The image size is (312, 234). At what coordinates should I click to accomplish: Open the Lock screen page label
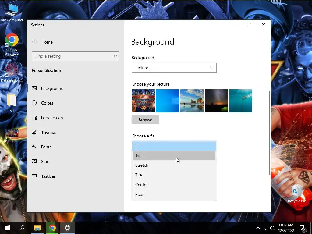coord(52,118)
